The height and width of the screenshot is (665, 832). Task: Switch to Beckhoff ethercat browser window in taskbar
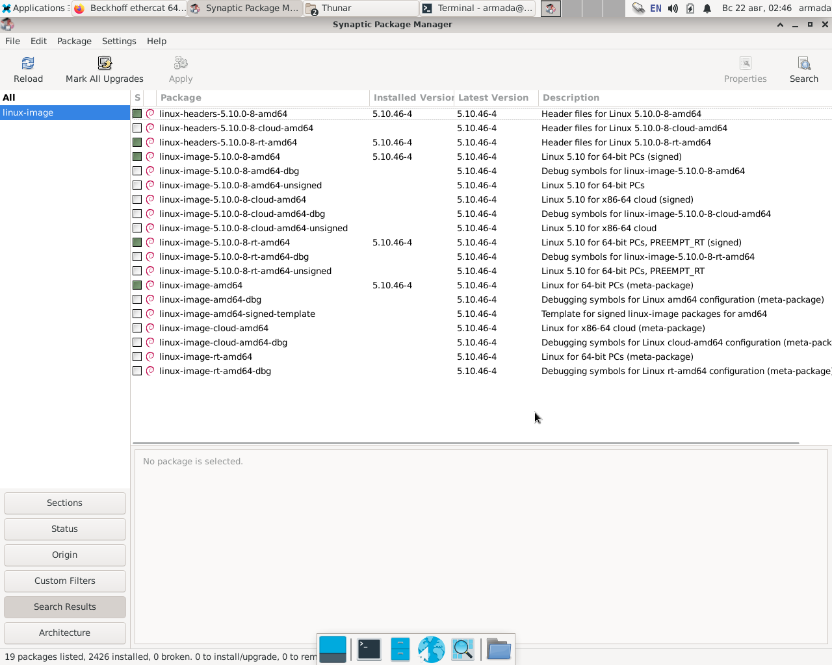(129, 8)
